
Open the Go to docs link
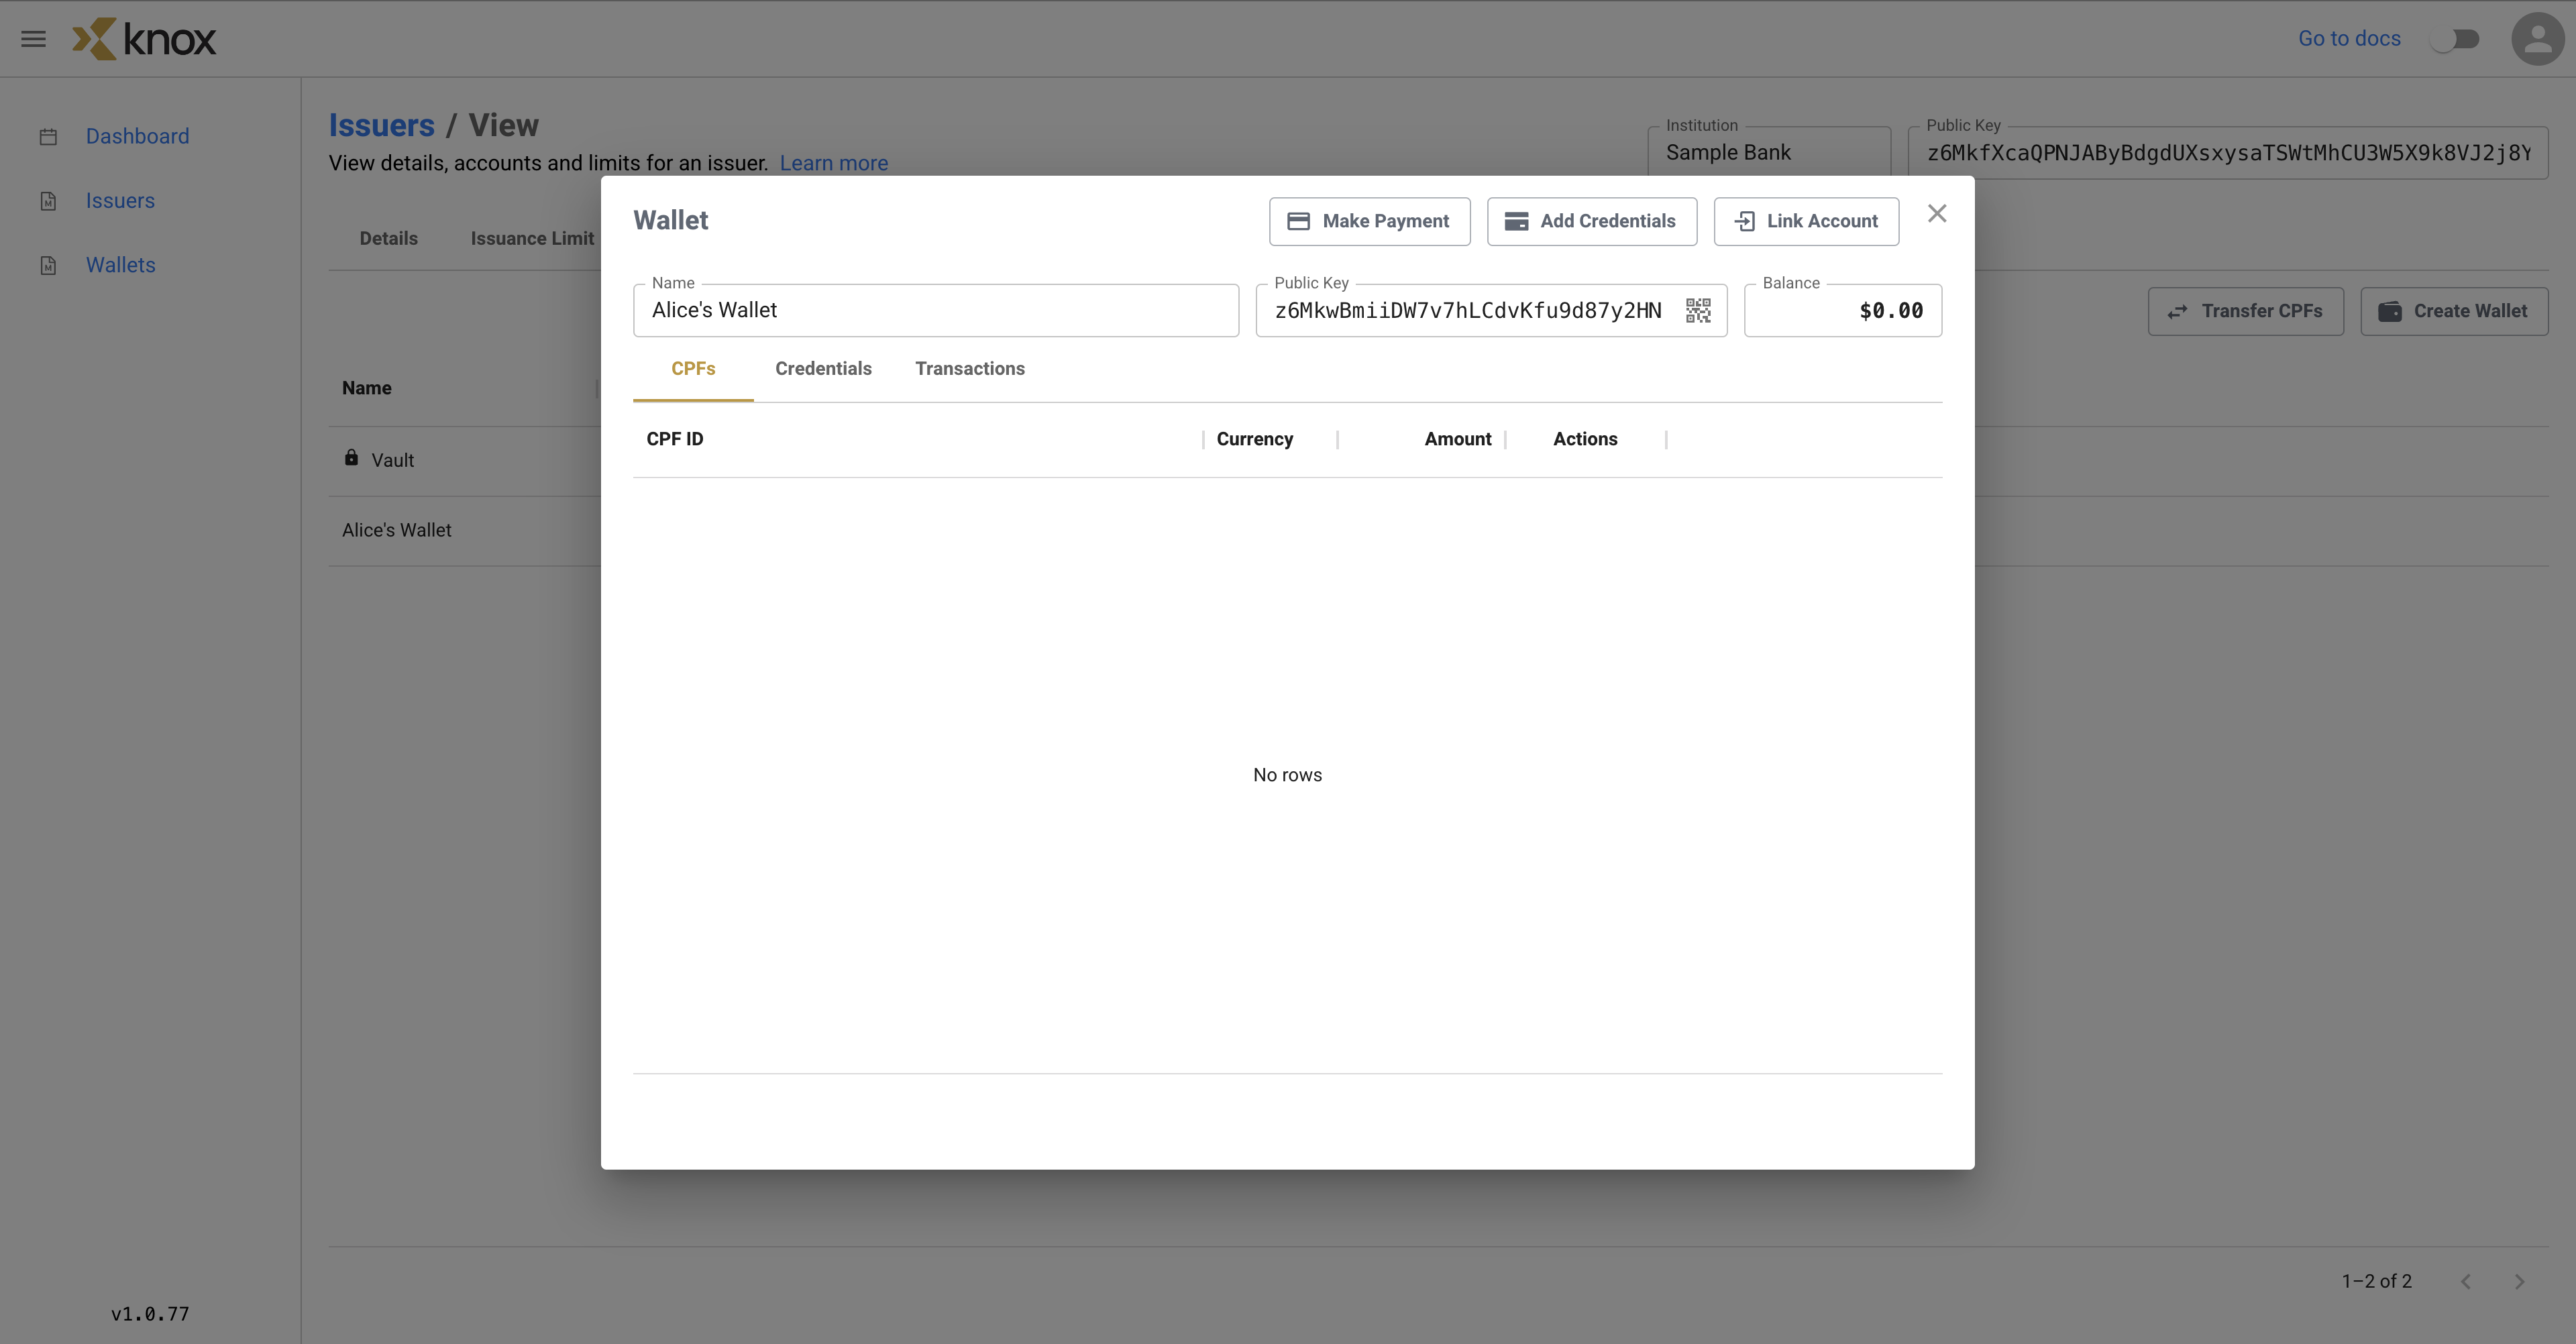pyautogui.click(x=2349, y=39)
